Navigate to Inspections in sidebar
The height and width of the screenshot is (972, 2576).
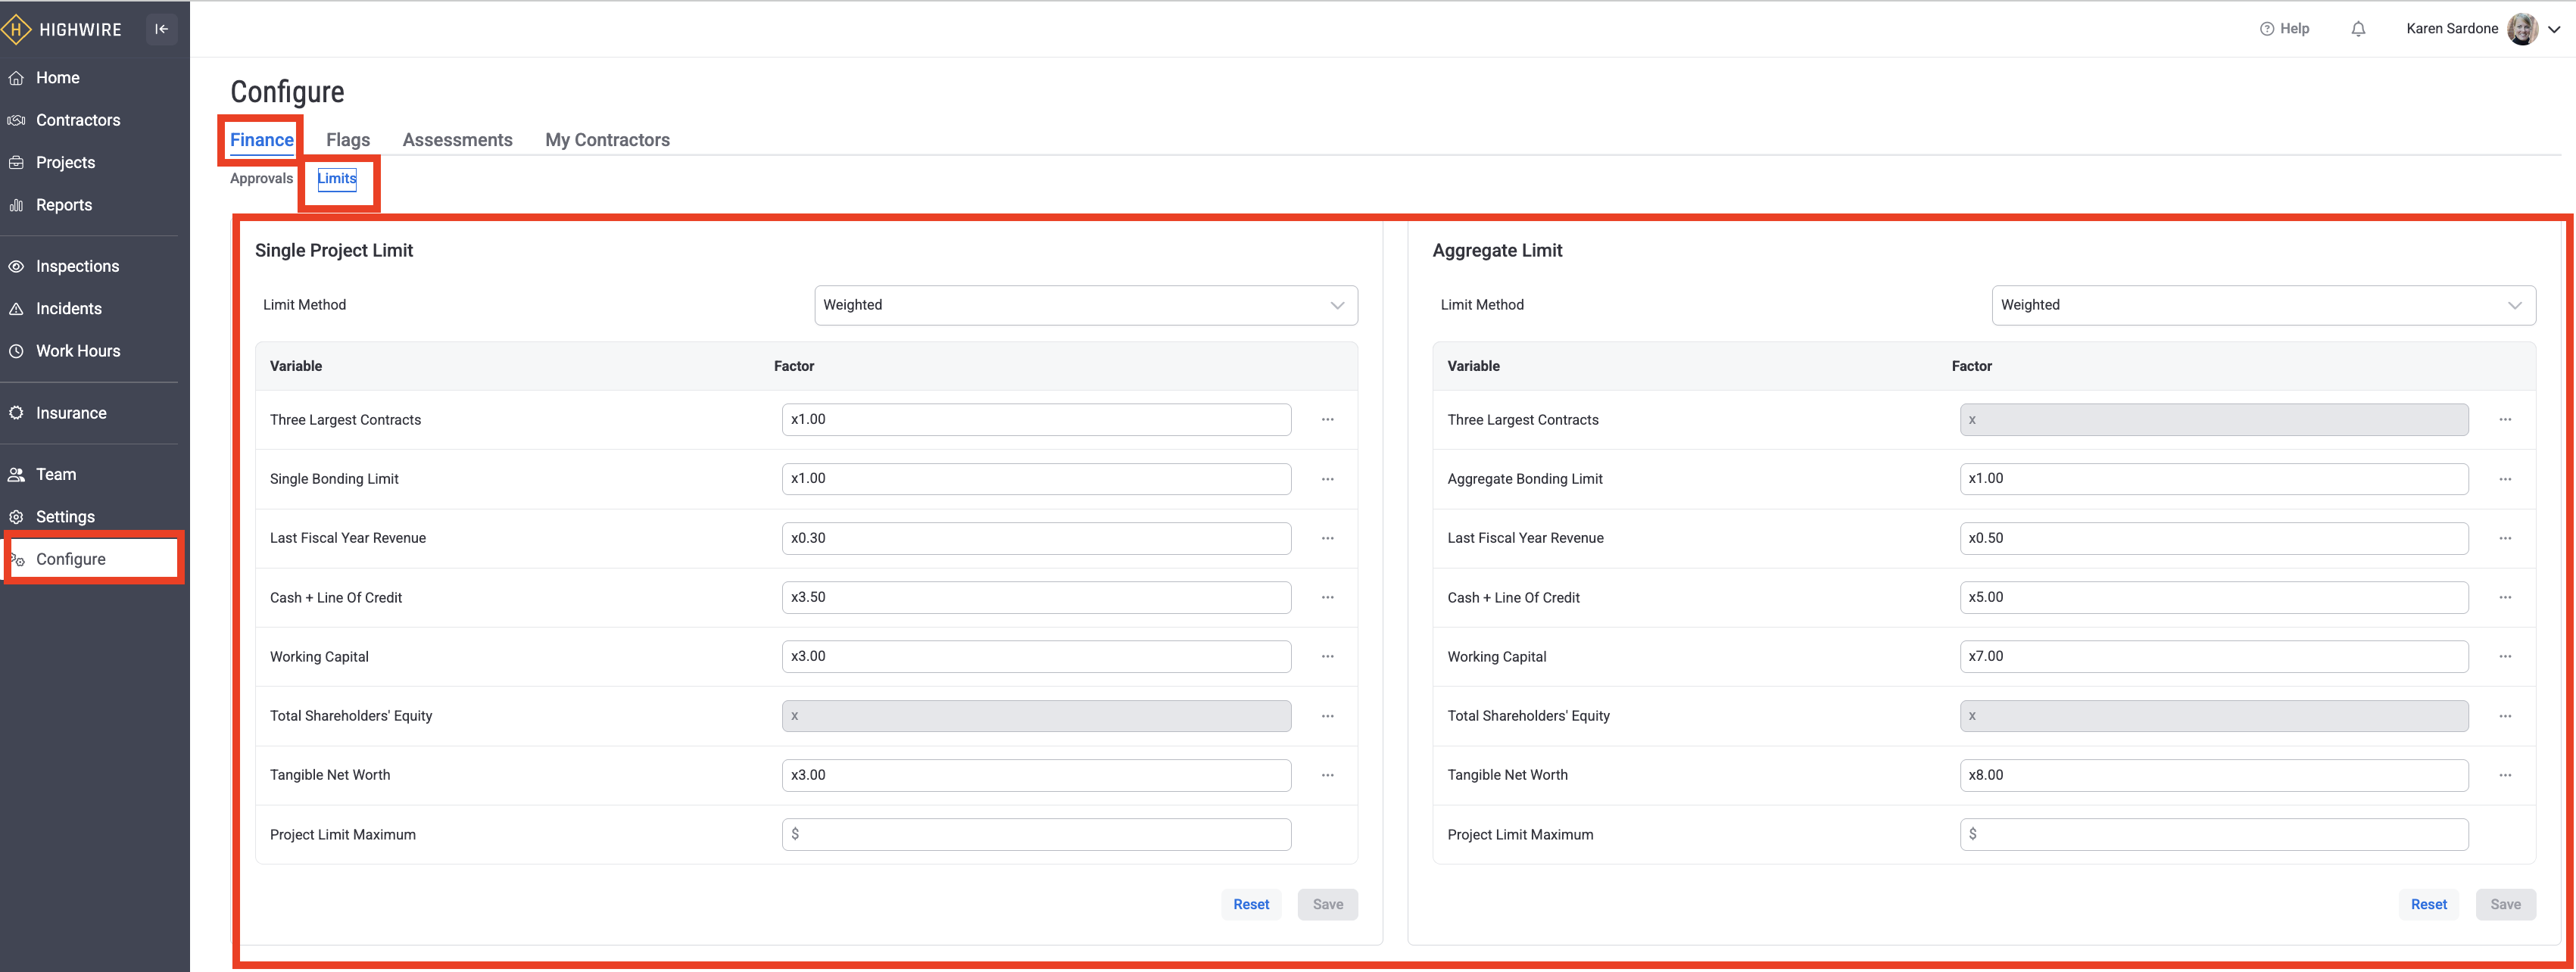coord(77,266)
